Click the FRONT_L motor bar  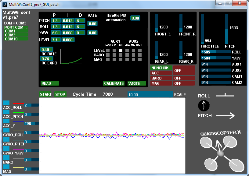pyautogui.click(x=157, y=23)
